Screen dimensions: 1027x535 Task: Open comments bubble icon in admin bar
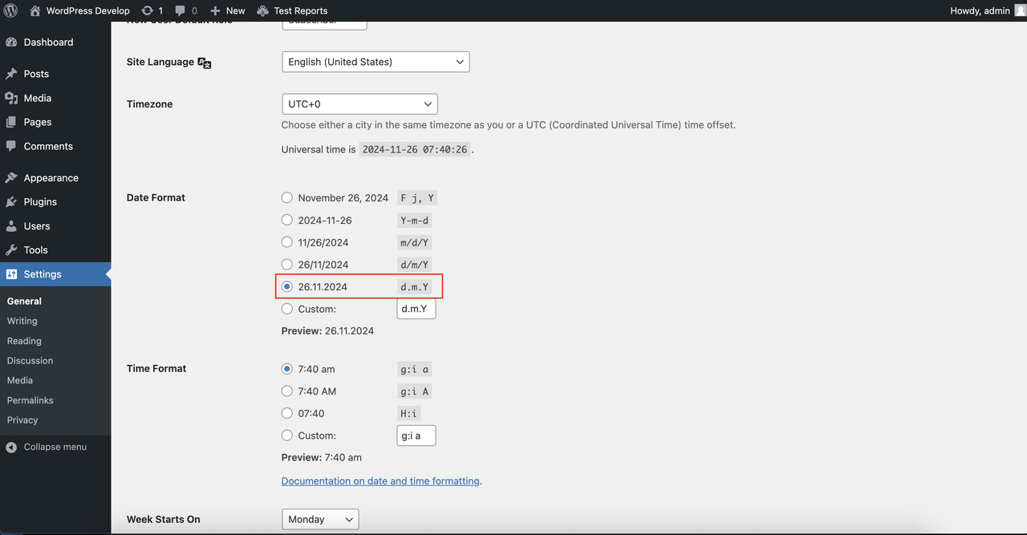pyautogui.click(x=181, y=10)
